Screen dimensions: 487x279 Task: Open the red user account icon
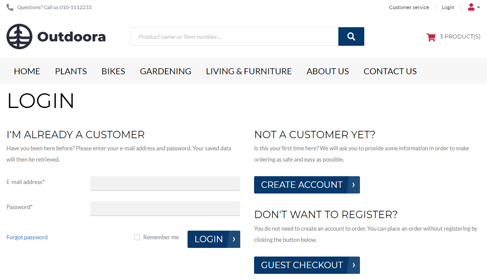(471, 7)
